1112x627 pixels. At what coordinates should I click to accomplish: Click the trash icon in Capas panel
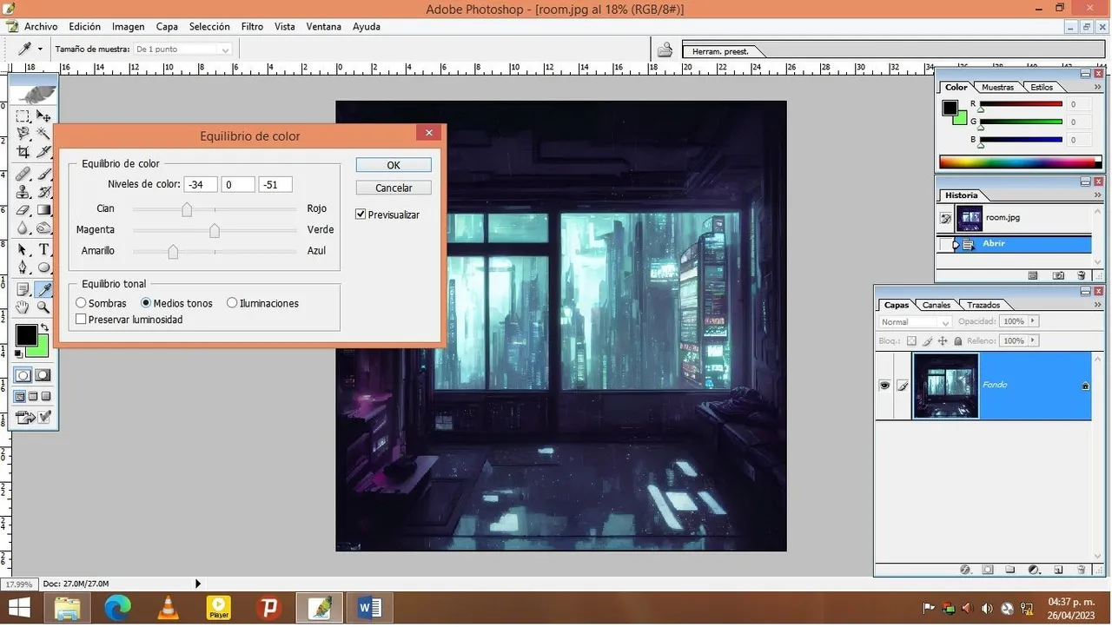click(x=1082, y=570)
